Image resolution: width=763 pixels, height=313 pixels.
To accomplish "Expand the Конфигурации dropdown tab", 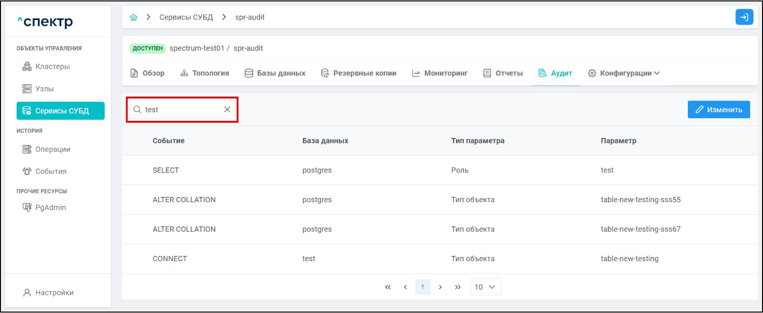I will pos(624,73).
